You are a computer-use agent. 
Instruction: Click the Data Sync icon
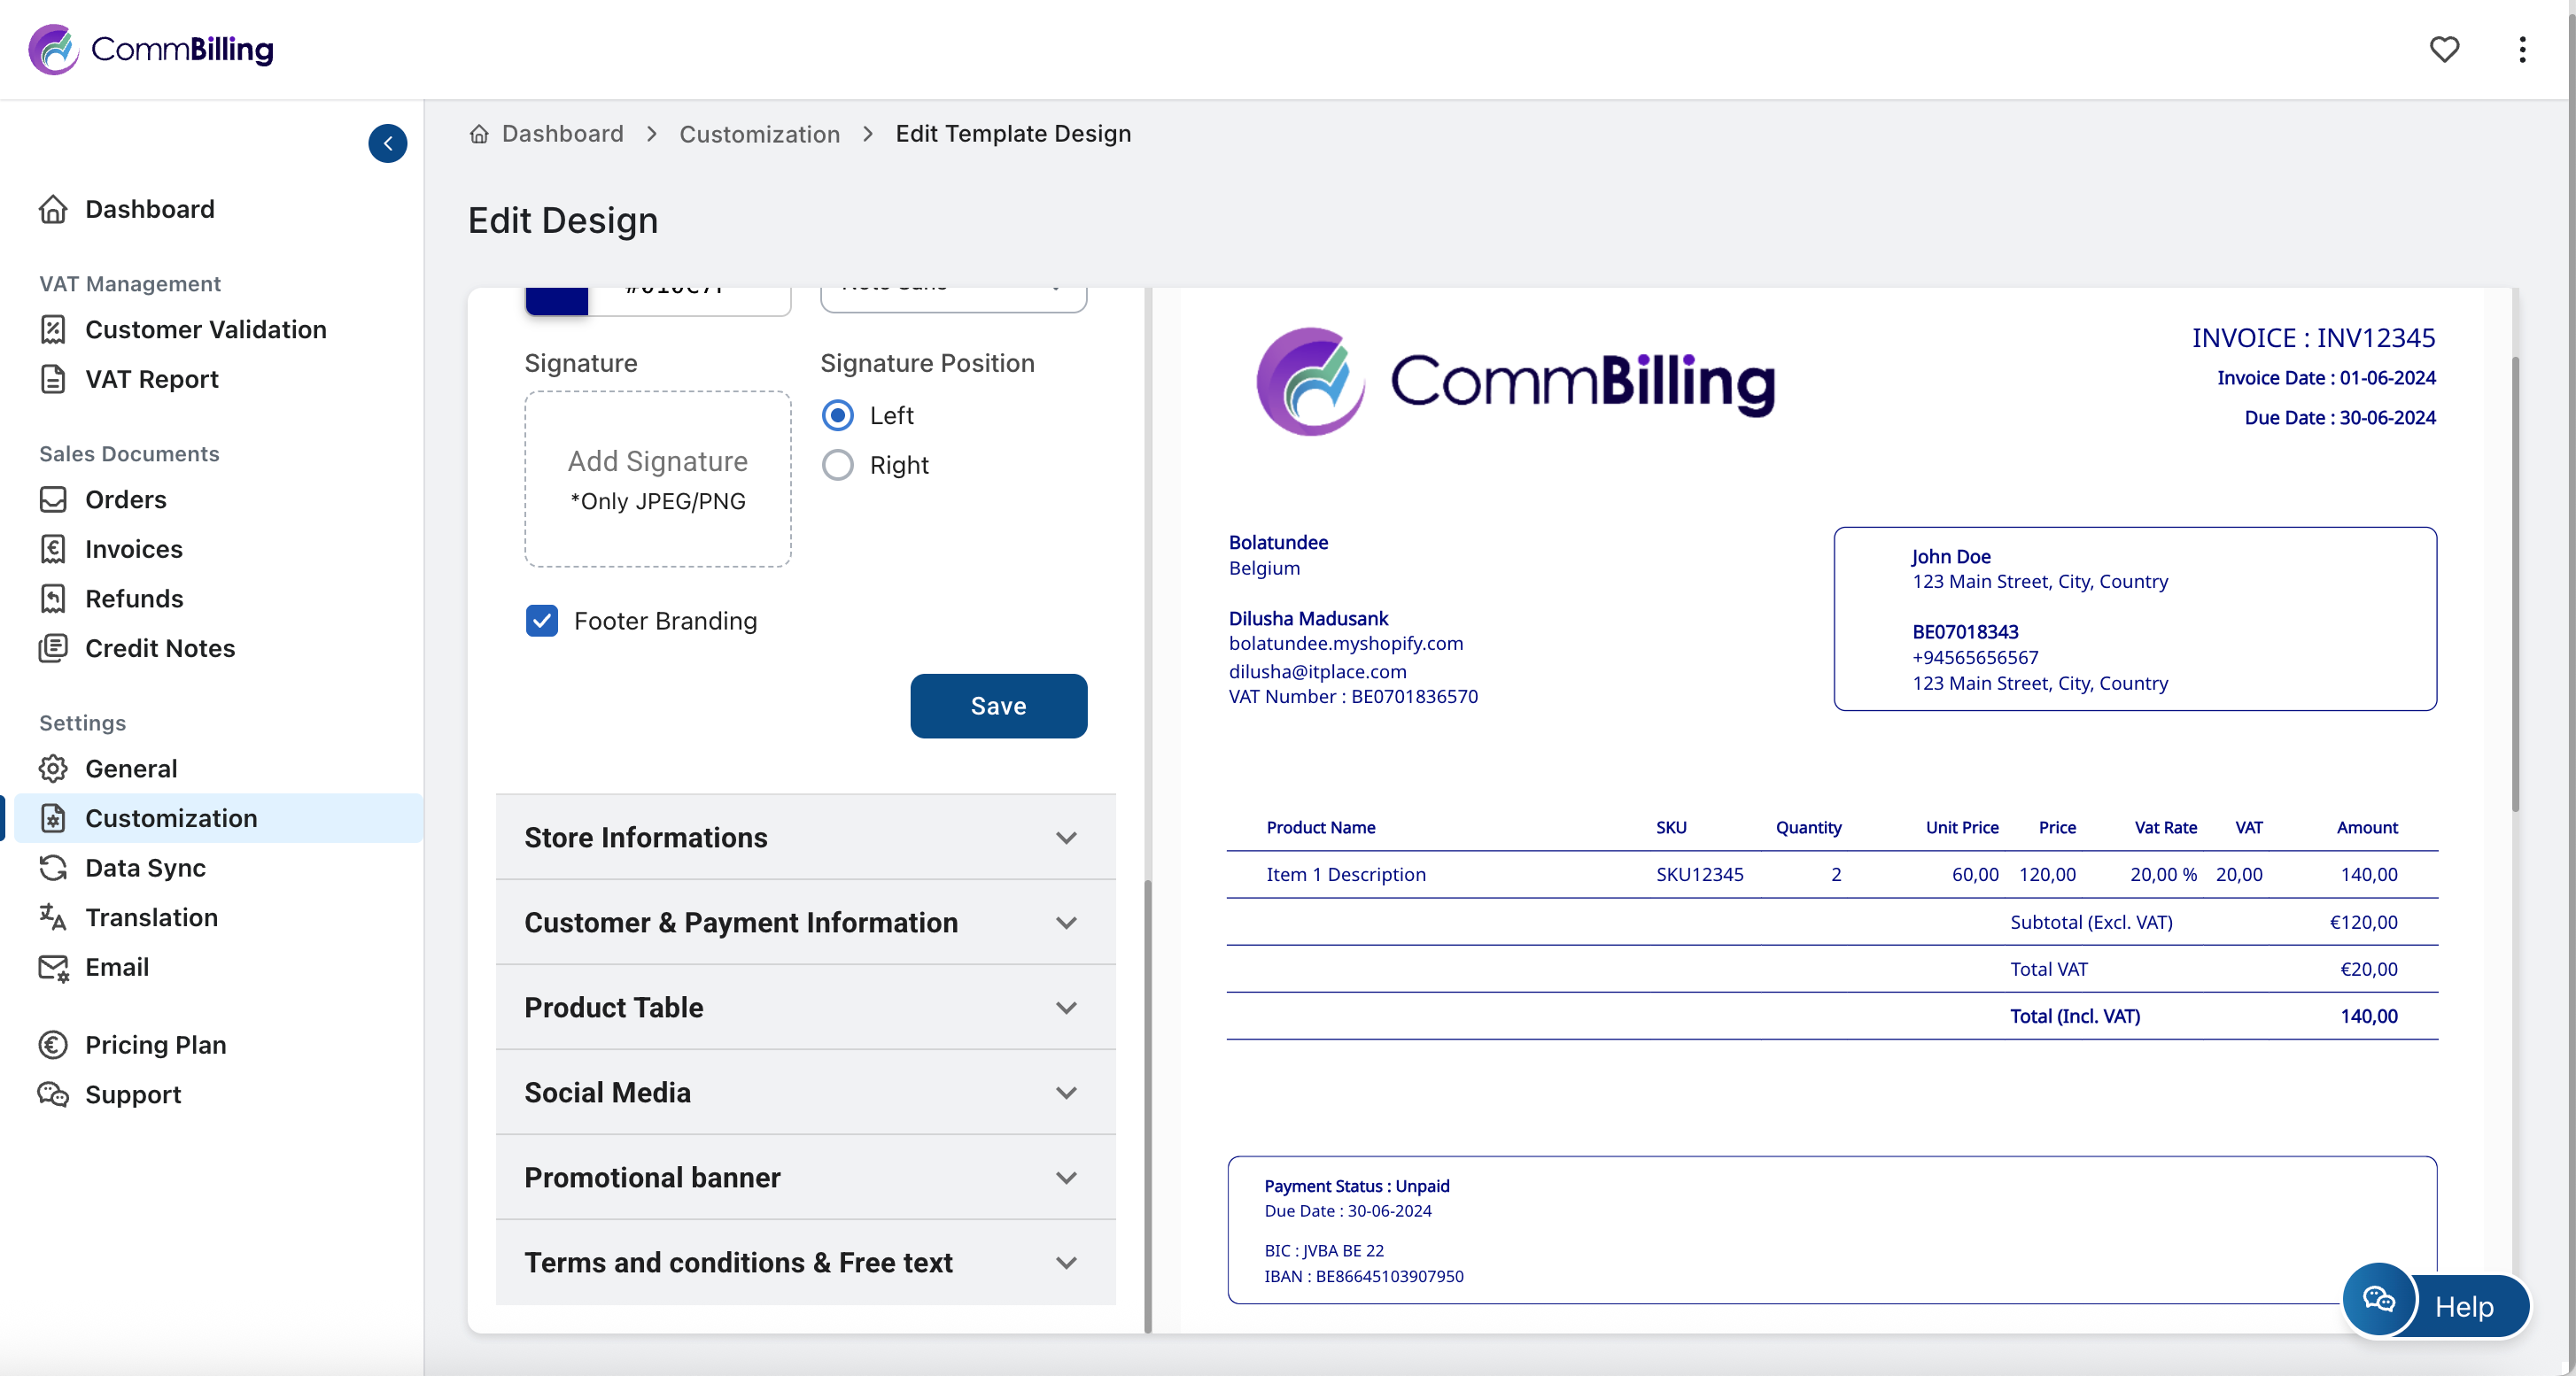point(52,868)
